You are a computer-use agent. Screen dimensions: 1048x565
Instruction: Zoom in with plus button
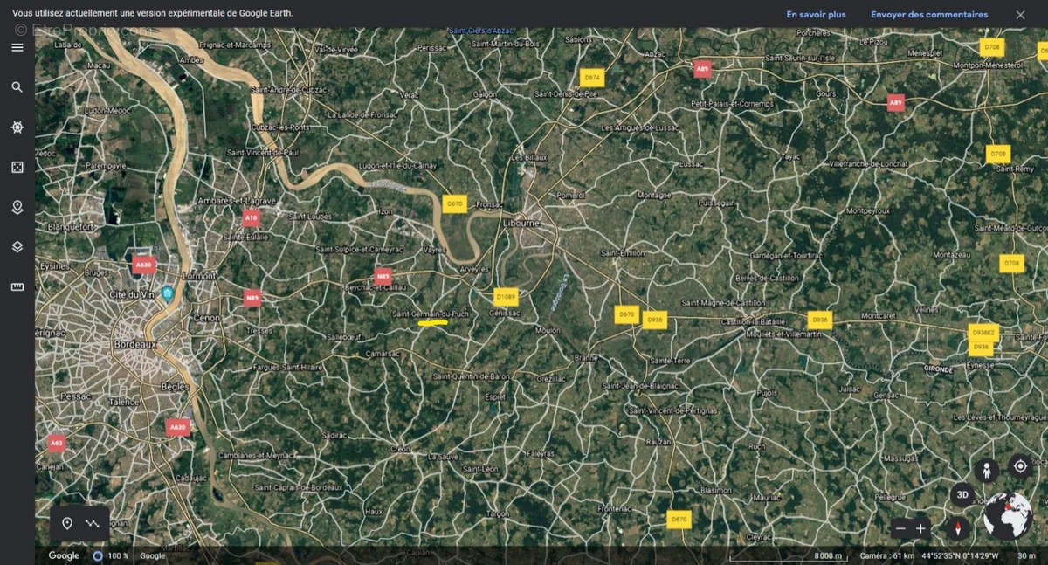[920, 528]
